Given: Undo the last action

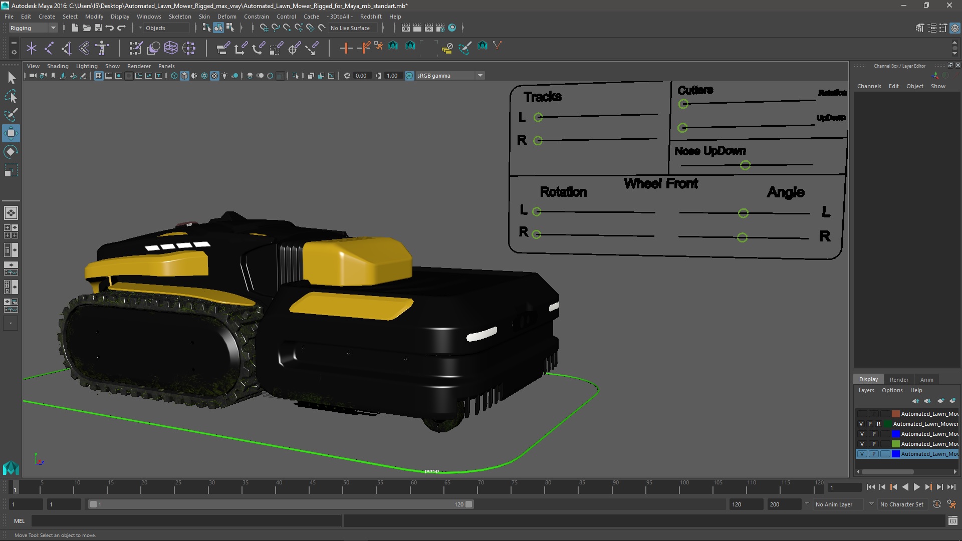Looking at the screenshot, I should pyautogui.click(x=110, y=28).
